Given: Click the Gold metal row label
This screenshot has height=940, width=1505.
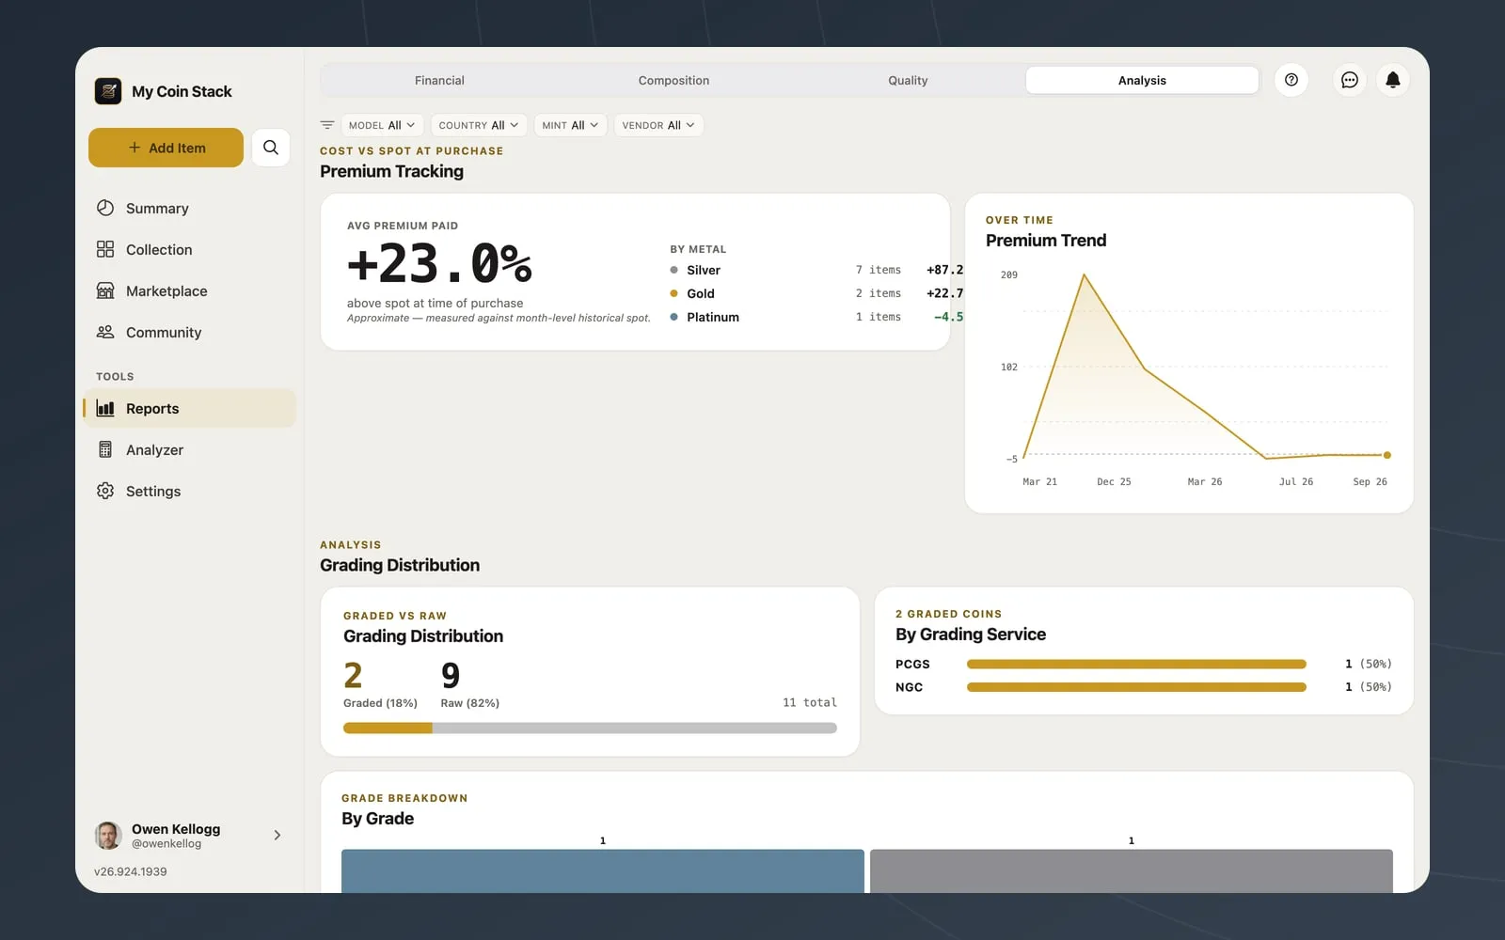Looking at the screenshot, I should 701,293.
